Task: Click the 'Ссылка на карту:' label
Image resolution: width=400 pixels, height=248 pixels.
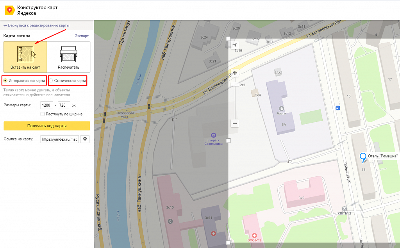Action: coord(18,139)
